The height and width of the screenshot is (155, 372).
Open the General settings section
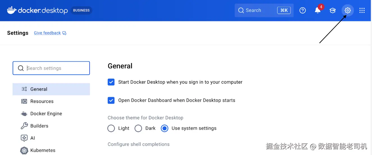(51, 89)
